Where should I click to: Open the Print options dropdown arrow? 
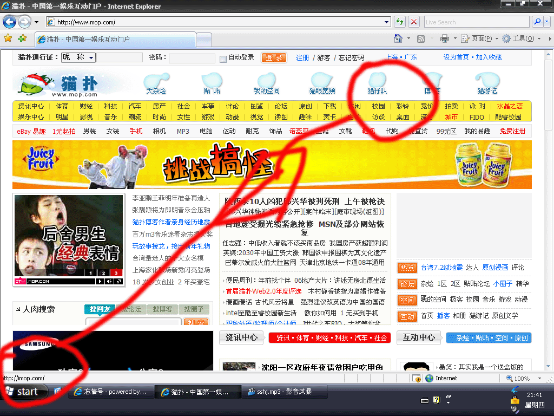[x=455, y=38]
